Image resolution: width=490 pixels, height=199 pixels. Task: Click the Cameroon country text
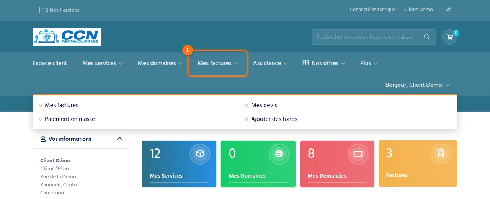(x=52, y=192)
